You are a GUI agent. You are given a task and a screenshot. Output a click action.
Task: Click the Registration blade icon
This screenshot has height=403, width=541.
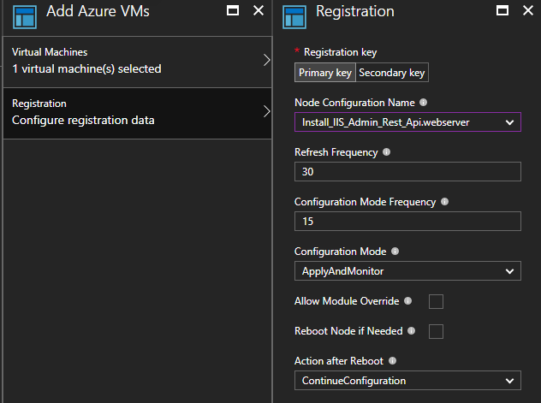[294, 14]
